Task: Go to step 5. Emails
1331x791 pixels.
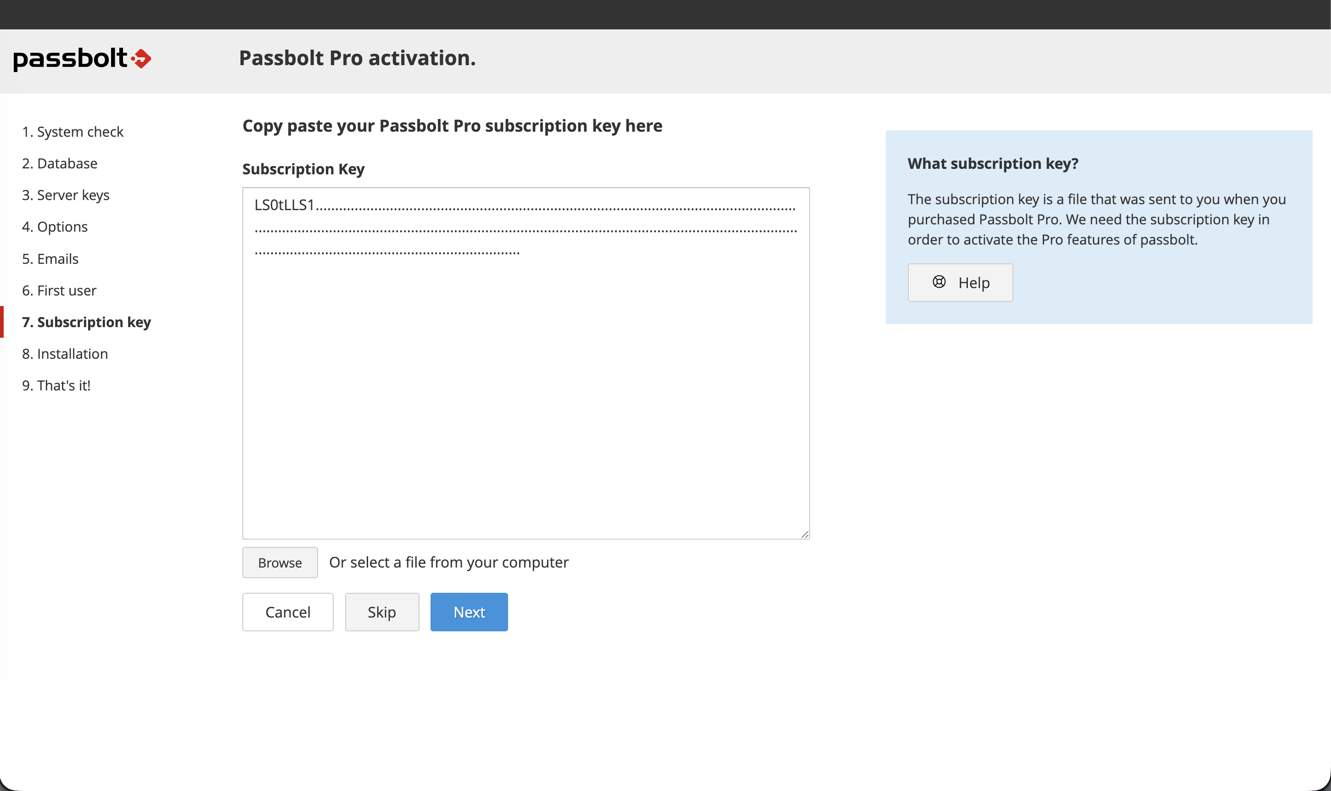Action: [x=50, y=258]
